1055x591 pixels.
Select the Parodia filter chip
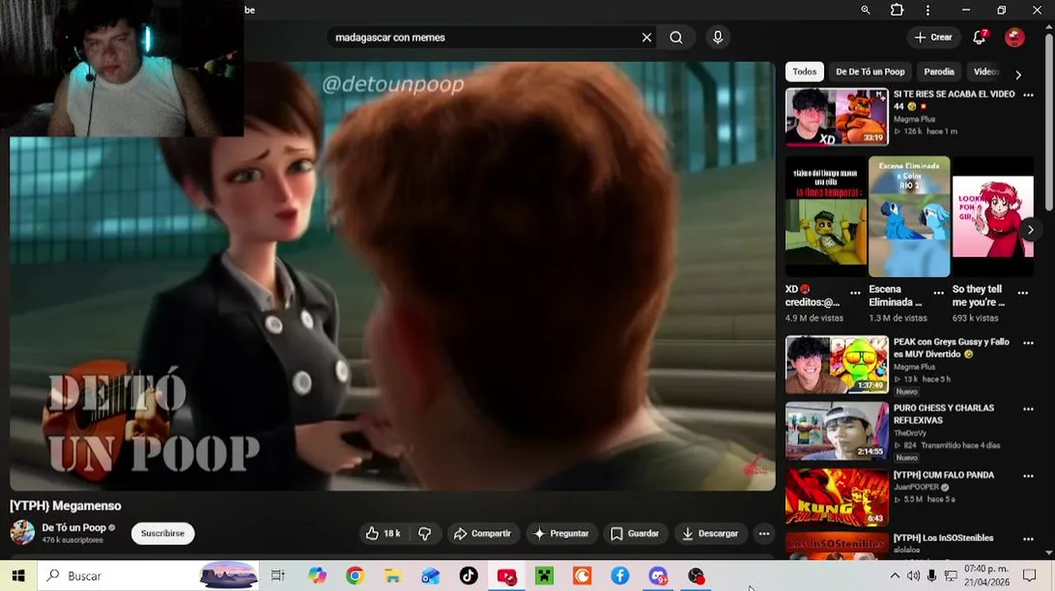[x=938, y=71]
